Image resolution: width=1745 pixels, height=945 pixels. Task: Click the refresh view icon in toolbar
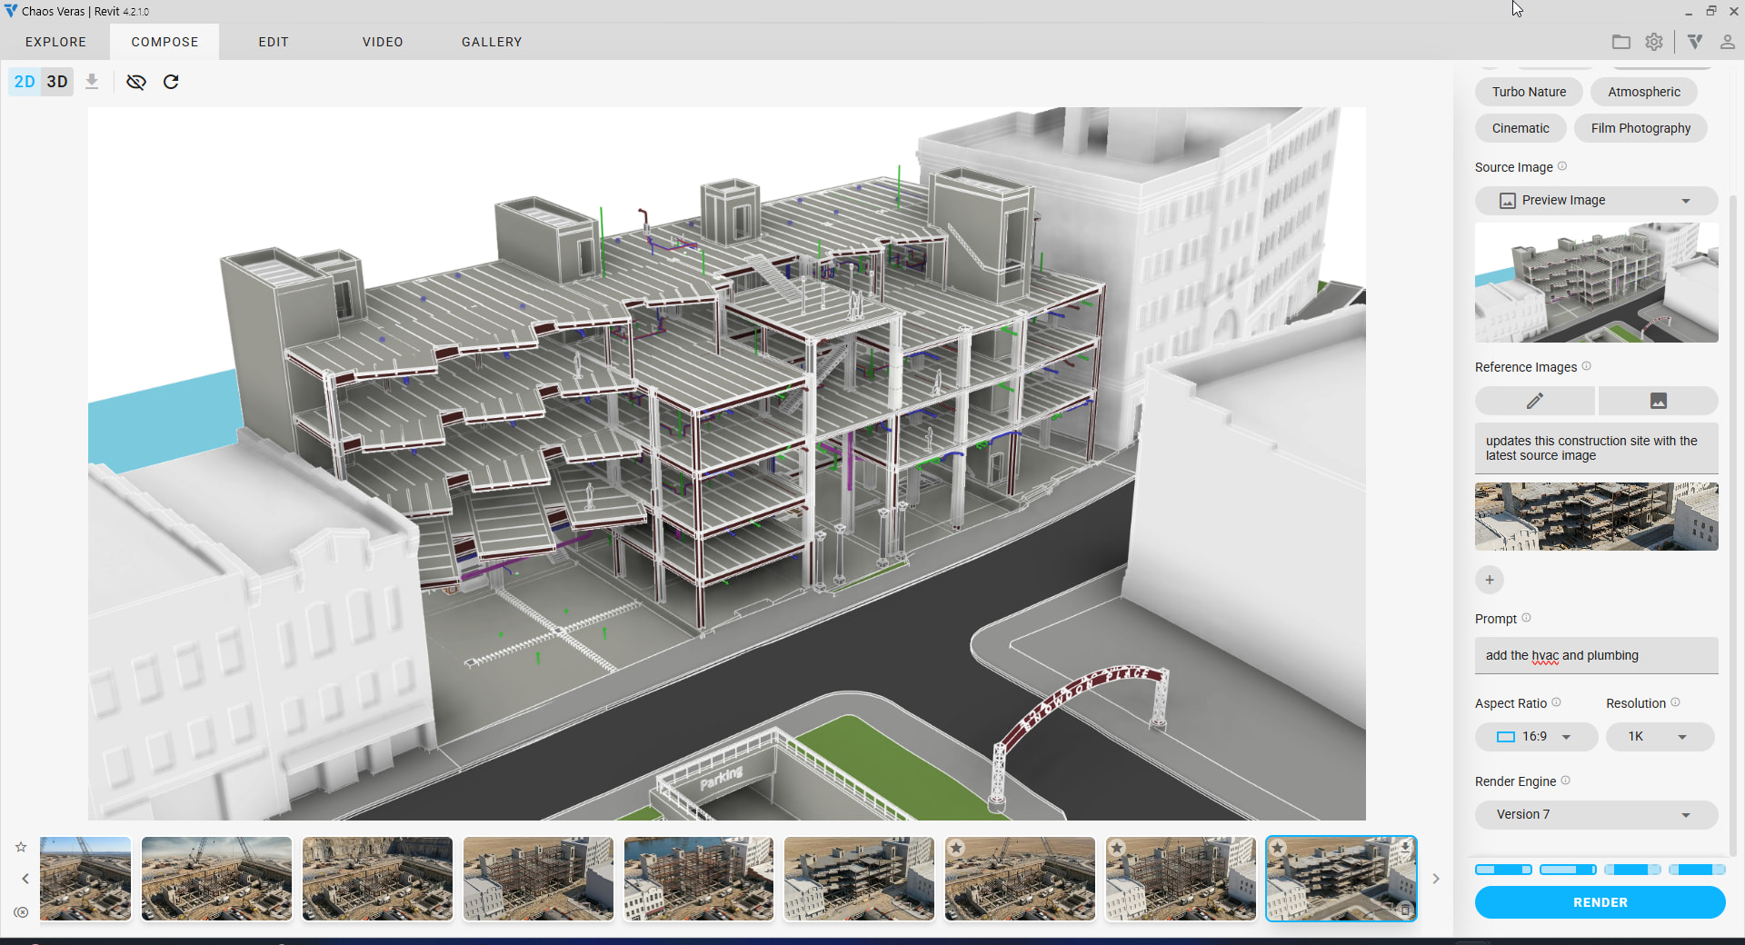point(171,82)
